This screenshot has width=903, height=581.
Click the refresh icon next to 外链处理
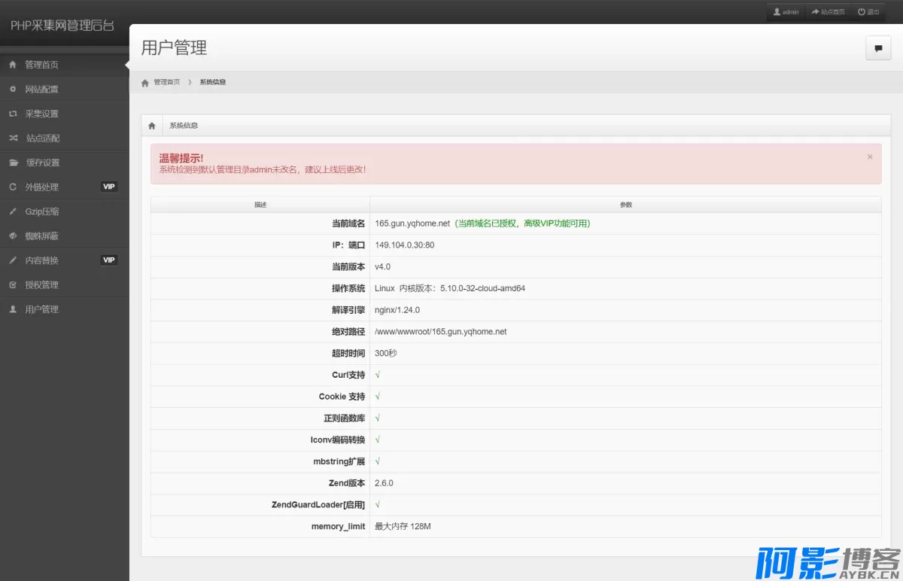(x=12, y=187)
